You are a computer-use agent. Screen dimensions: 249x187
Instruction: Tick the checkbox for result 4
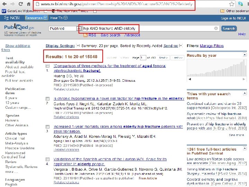coord(47,159)
